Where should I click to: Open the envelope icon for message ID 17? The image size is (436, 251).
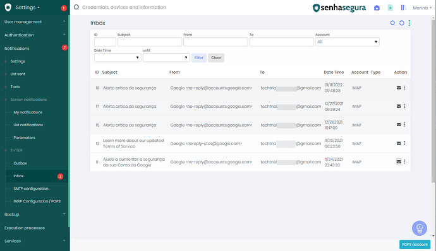click(399, 106)
